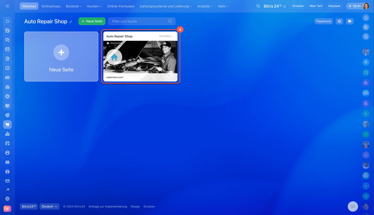Click the Design footer link
Screen dimensions: 374x215
[x=135, y=207]
